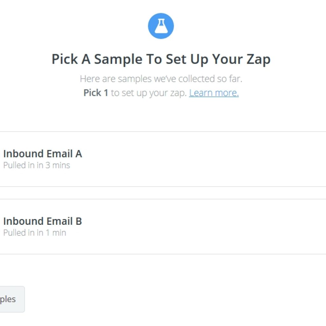The width and height of the screenshot is (326, 326).
Task: Click 'Pulled in in 1 min' text
Action: (x=35, y=233)
